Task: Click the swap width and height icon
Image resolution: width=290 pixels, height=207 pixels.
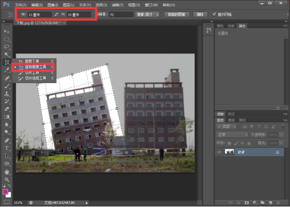Action: [x=56, y=14]
